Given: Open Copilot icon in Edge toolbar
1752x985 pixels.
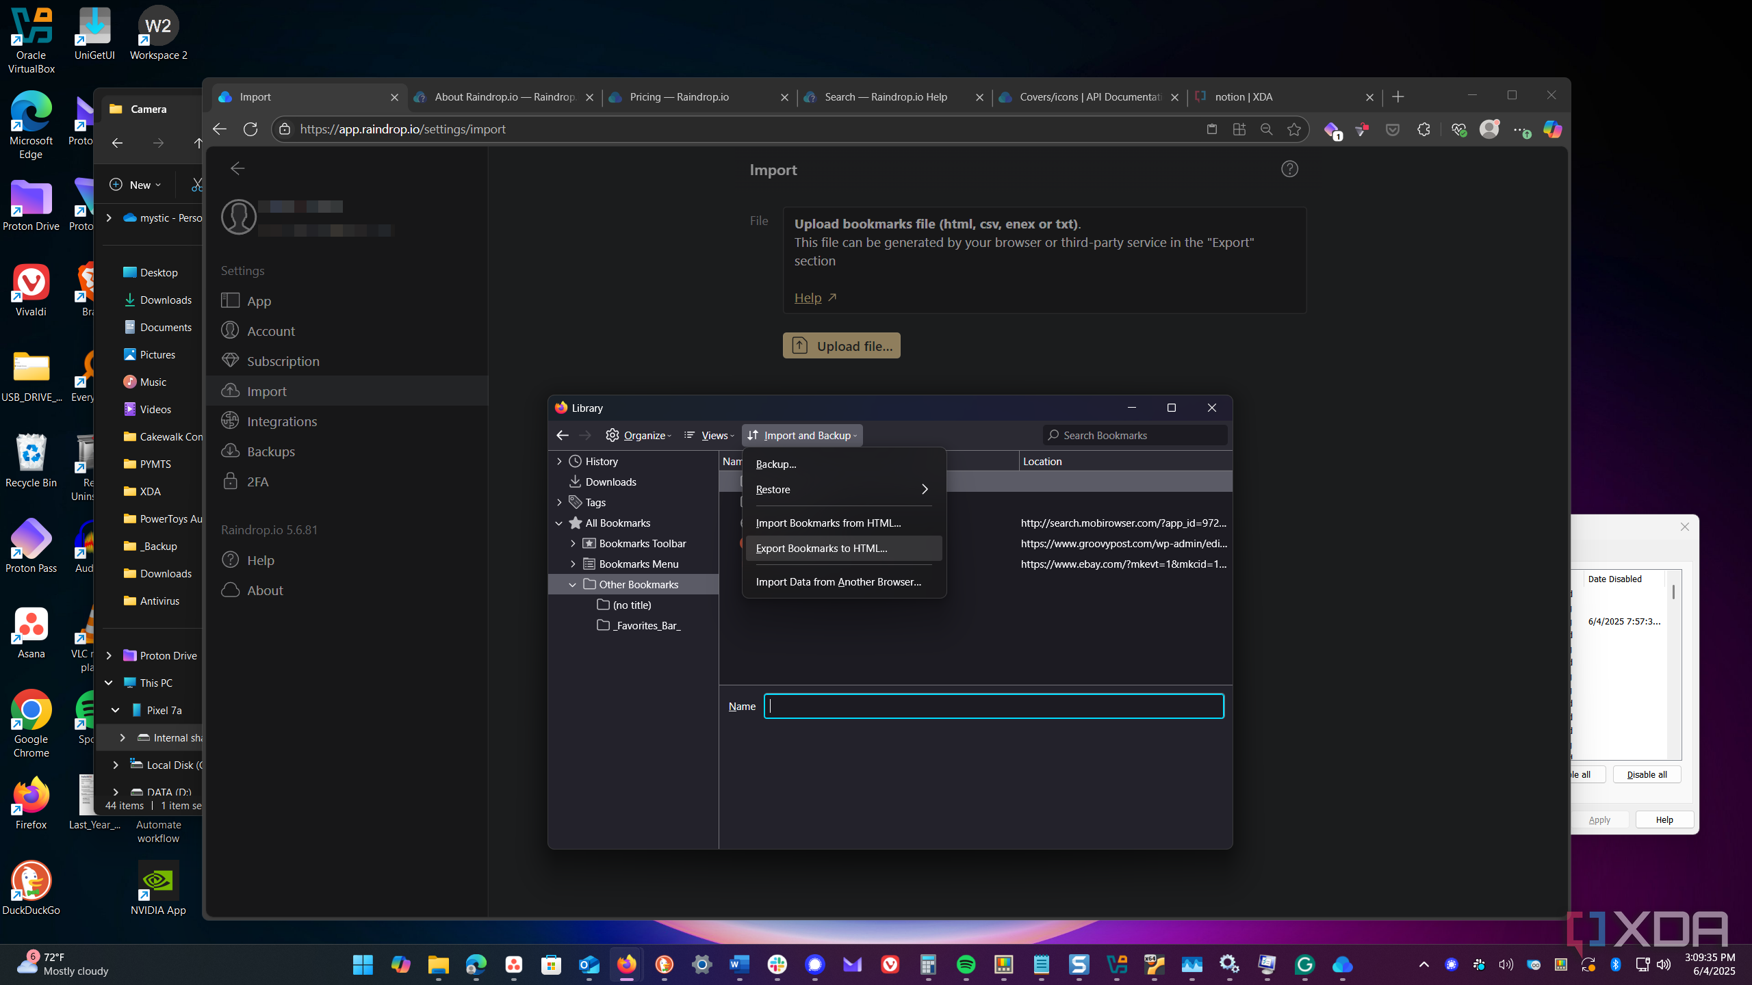Looking at the screenshot, I should coord(1552,129).
